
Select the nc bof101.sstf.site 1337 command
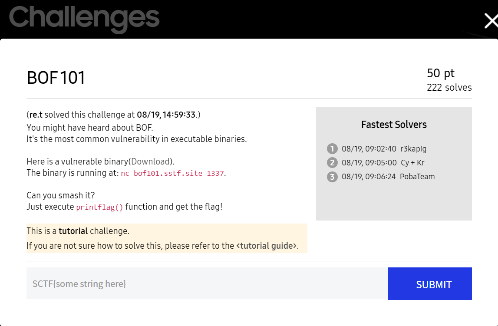tap(172, 173)
